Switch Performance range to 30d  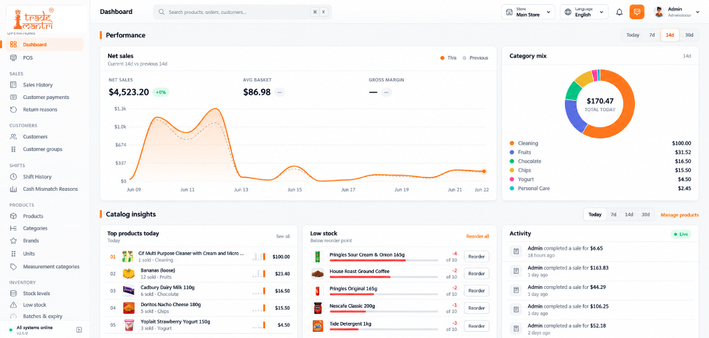[689, 35]
